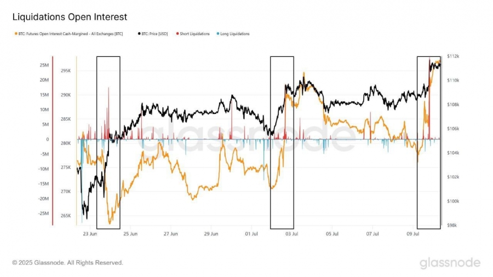Viewport: 493px width, 277px height.
Task: Select the 29 Jun date axis label
Action: pyautogui.click(x=211, y=234)
